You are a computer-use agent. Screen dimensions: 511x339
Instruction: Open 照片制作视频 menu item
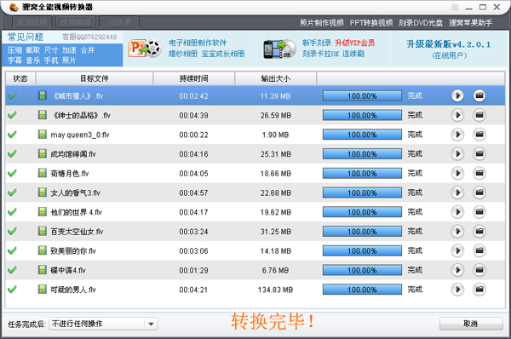pyautogui.click(x=322, y=23)
